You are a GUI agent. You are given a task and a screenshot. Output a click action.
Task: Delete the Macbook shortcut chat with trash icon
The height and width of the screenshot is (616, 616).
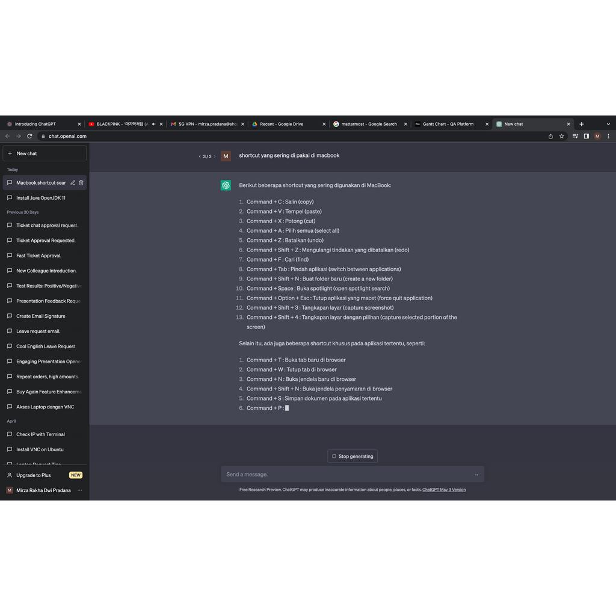(x=81, y=183)
